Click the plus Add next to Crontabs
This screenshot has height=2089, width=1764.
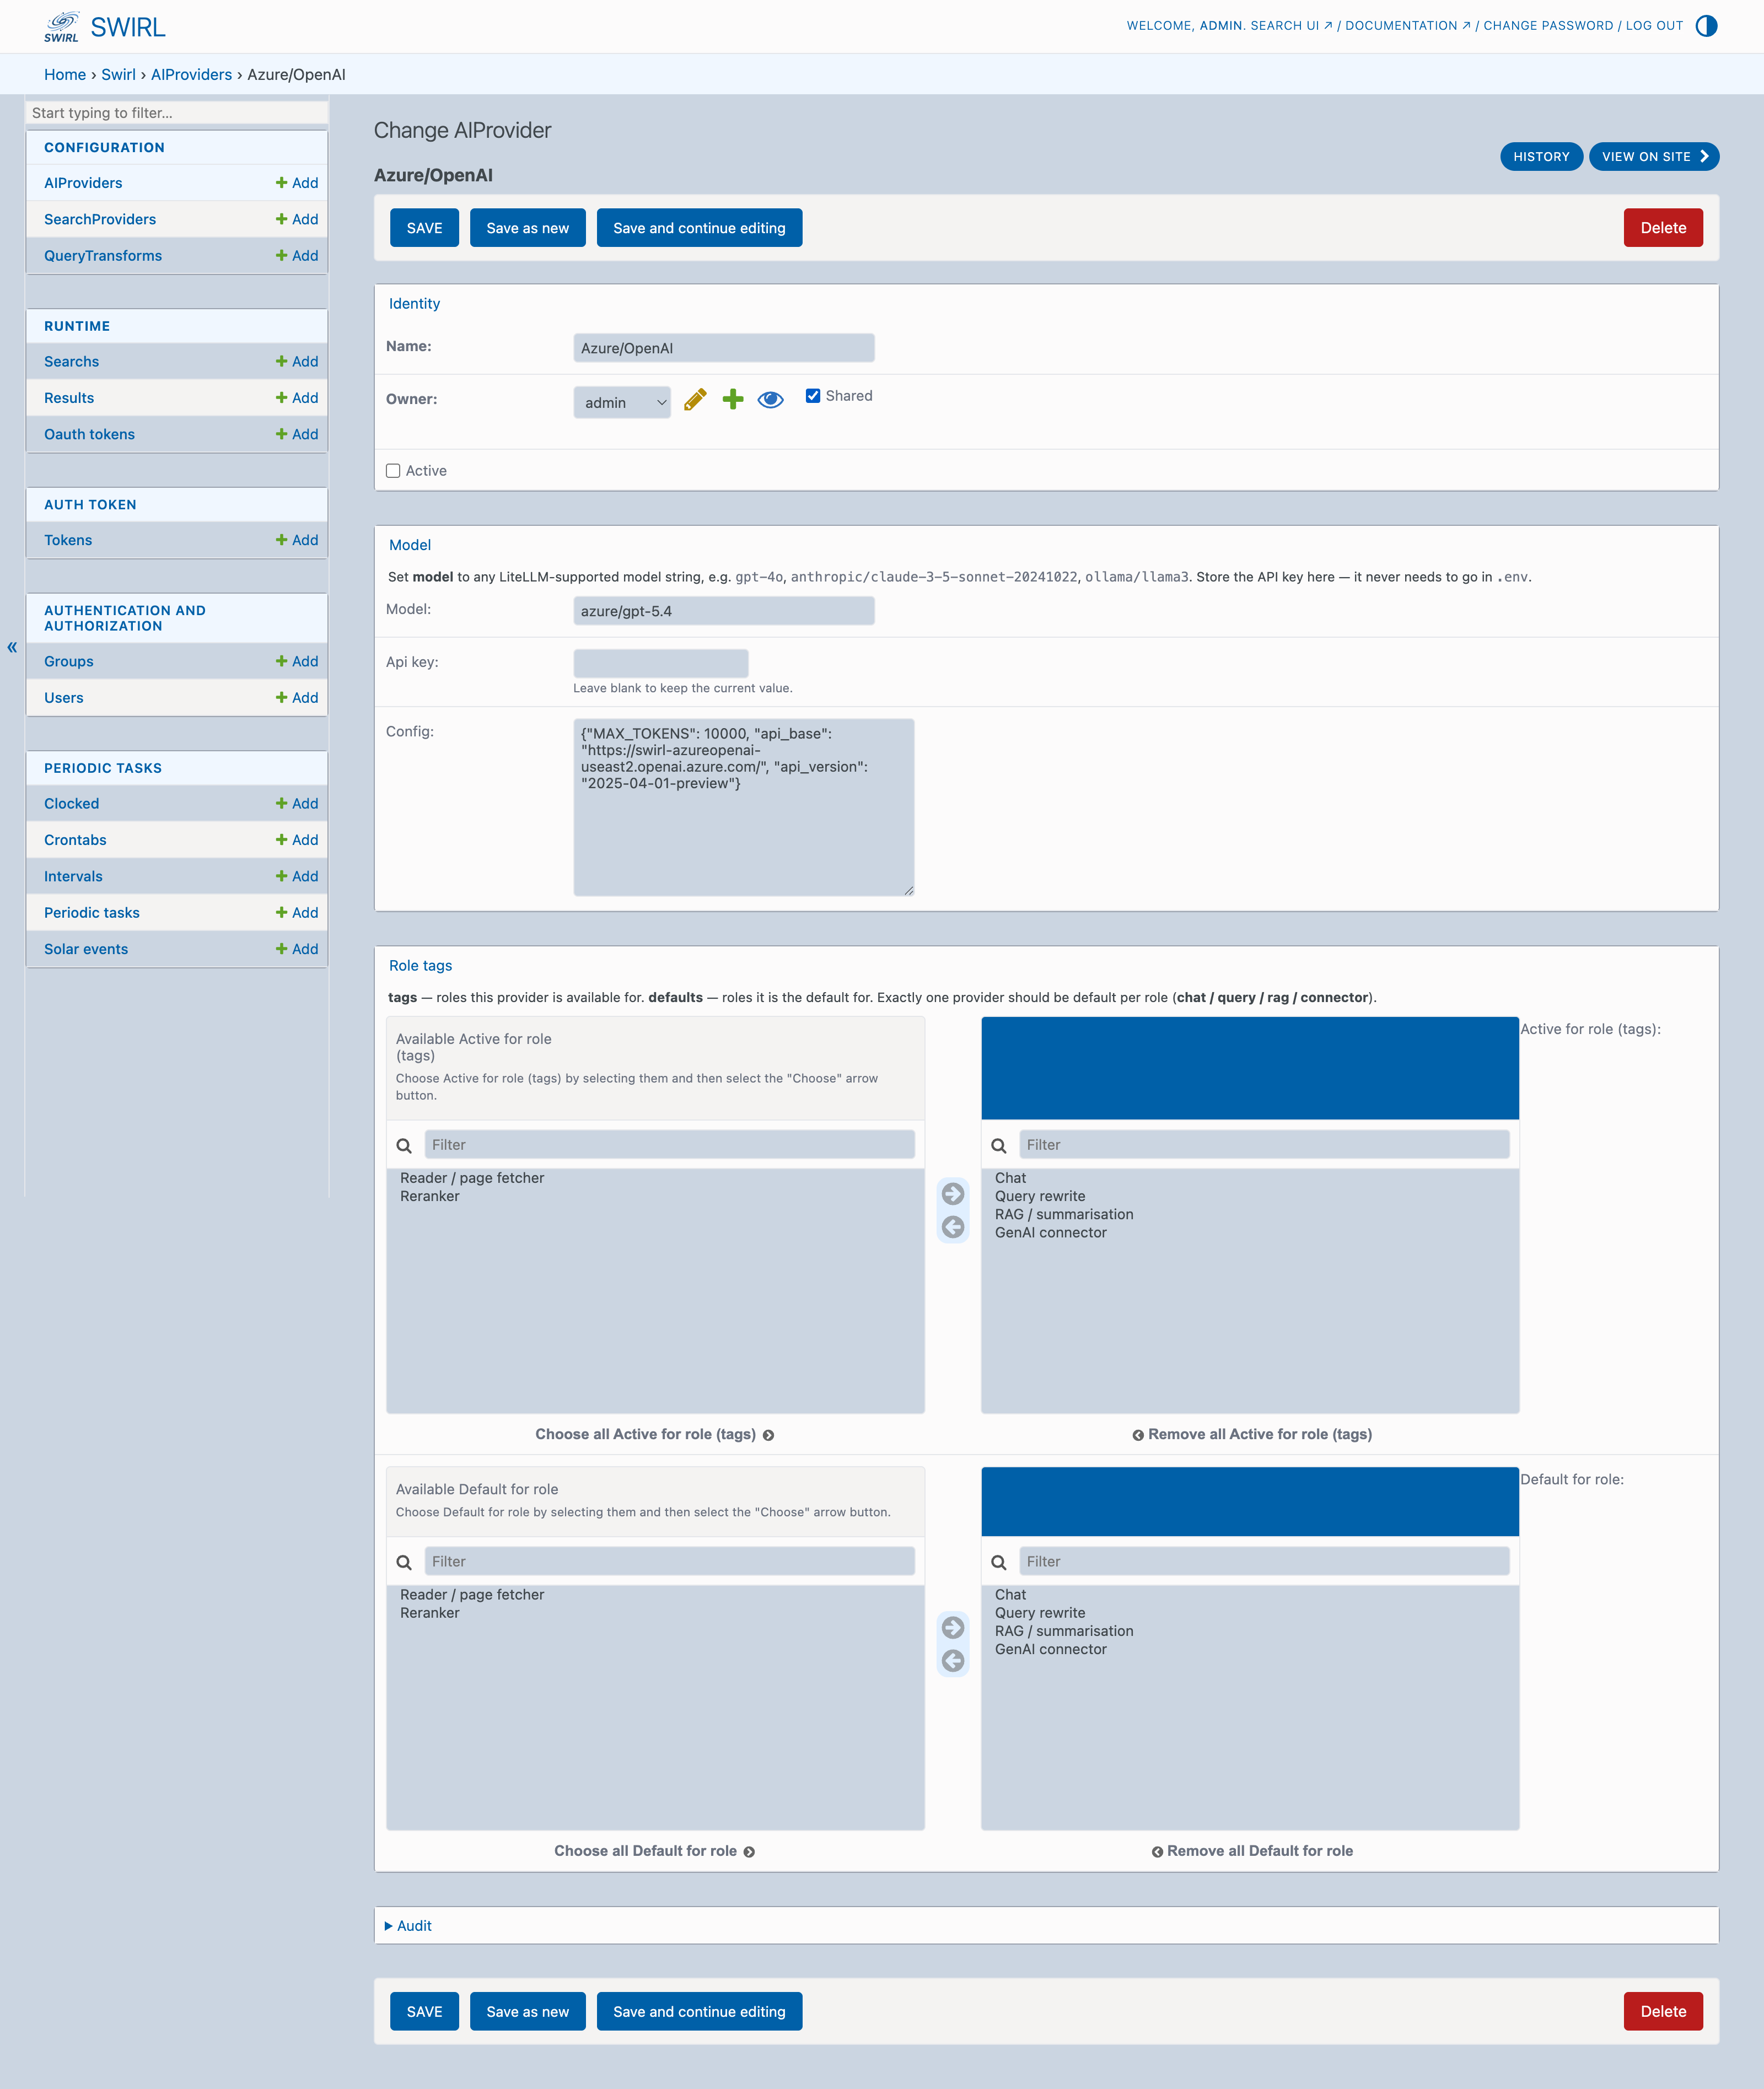297,840
